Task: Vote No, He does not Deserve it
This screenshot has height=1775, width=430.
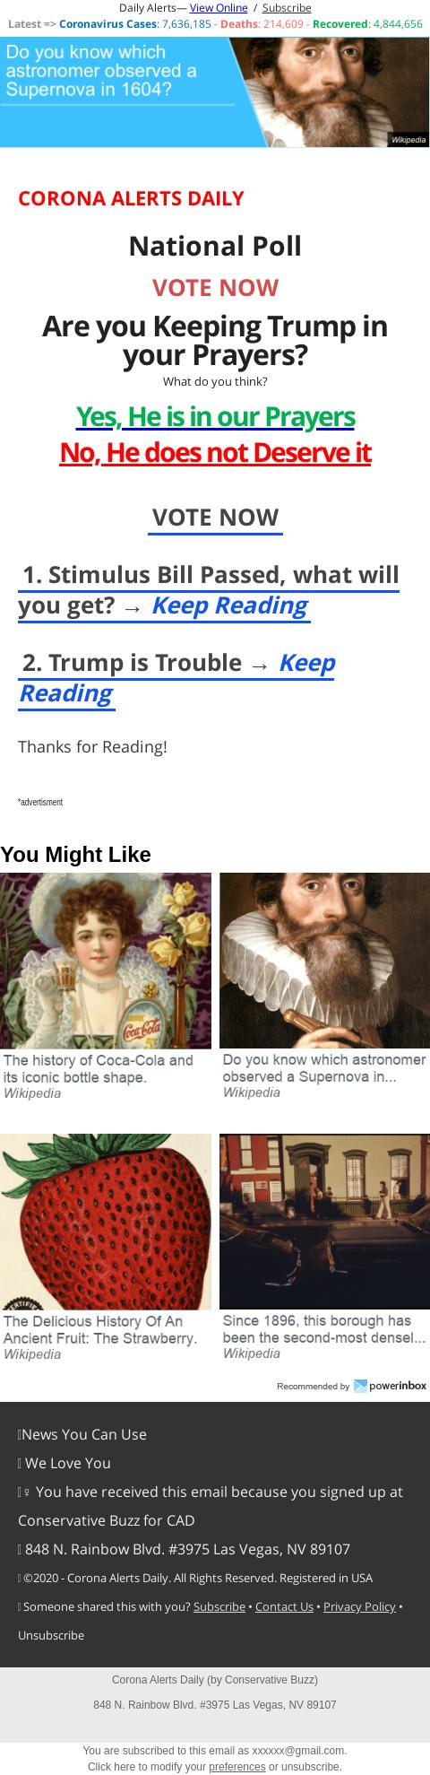Action: 215,453
